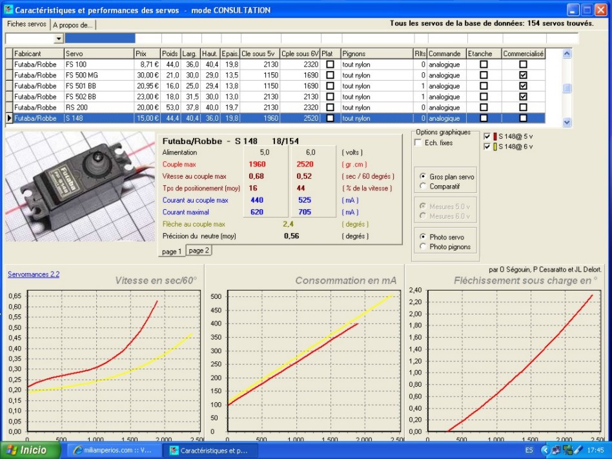Click the red S 148@ 5 v color swatch
This screenshot has height=459, width=612.
coord(495,136)
